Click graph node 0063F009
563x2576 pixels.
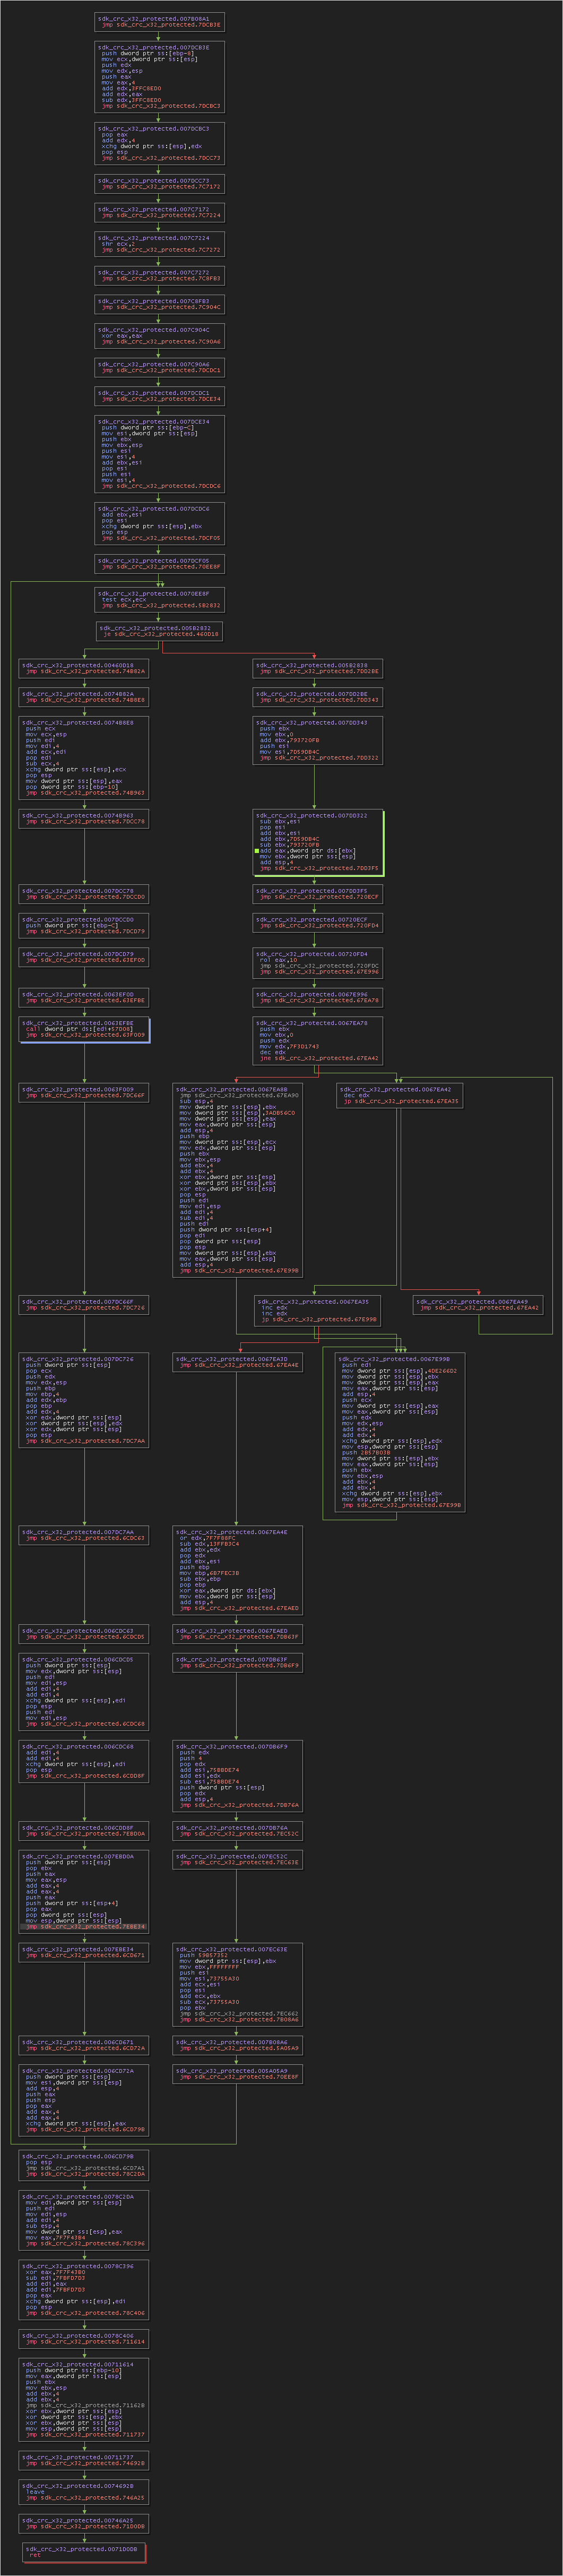point(84,1092)
